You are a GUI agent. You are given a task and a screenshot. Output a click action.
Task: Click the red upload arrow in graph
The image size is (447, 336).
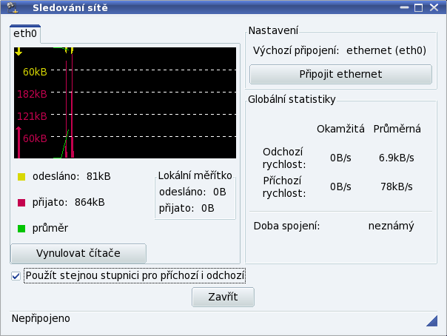19,142
